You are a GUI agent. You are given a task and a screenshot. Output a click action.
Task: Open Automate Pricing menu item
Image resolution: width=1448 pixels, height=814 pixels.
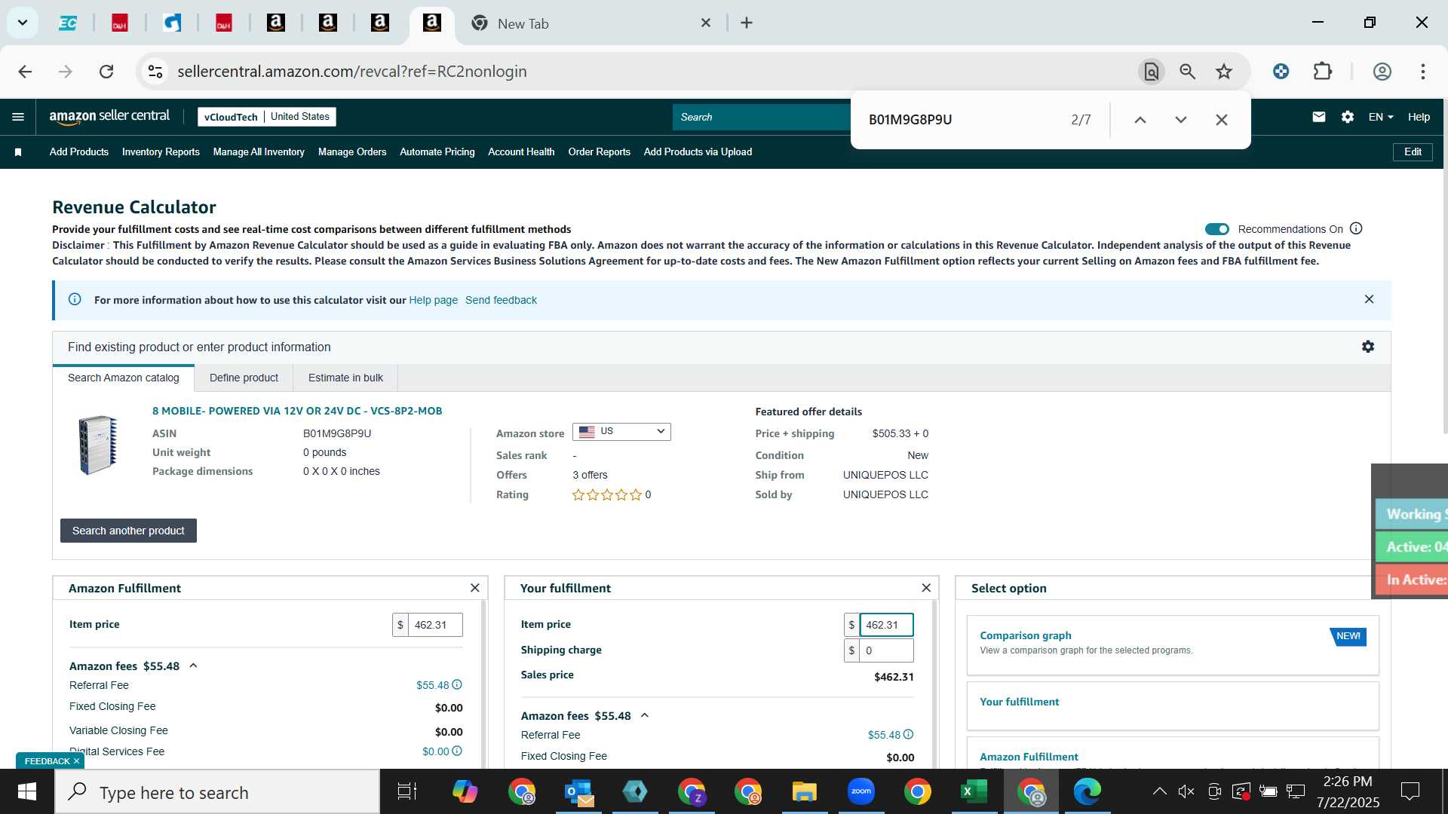437,152
